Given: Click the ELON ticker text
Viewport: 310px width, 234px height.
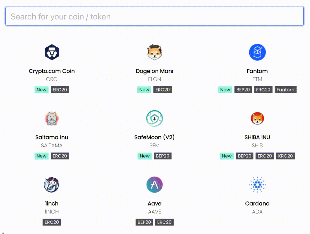Looking at the screenshot, I should pyautogui.click(x=154, y=79).
